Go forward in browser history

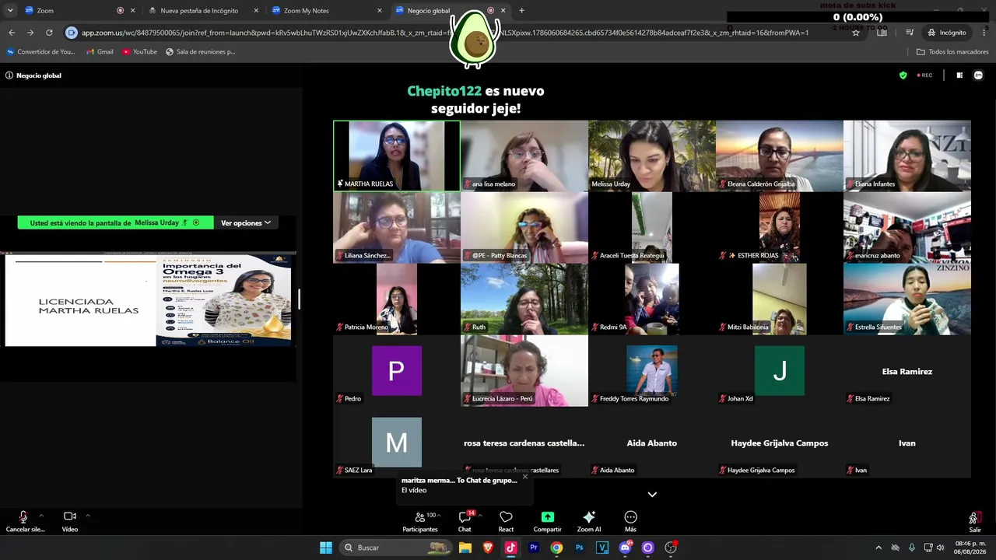(30, 33)
